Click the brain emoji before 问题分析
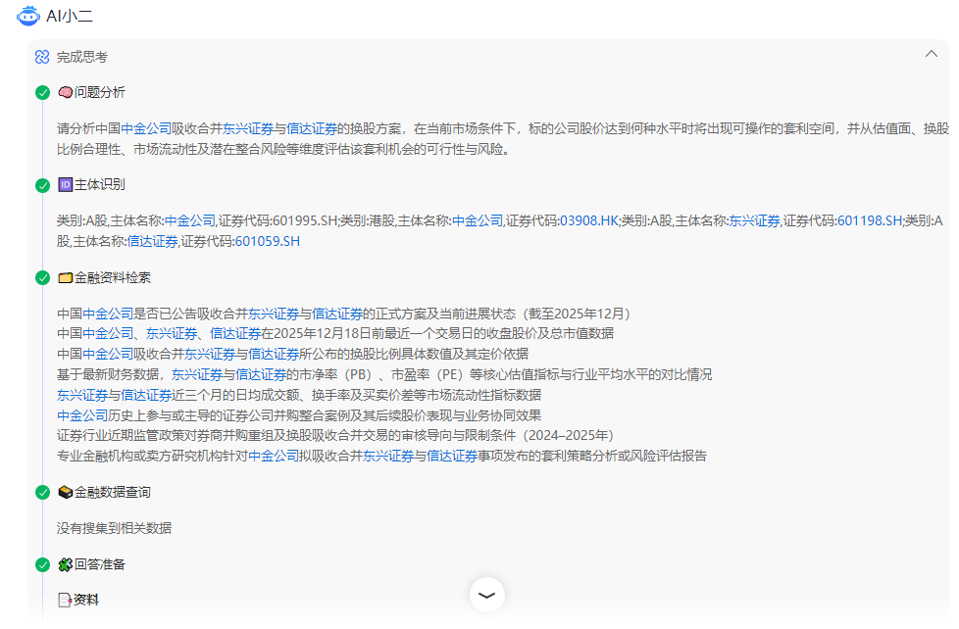The width and height of the screenshot is (959, 629). (x=66, y=92)
